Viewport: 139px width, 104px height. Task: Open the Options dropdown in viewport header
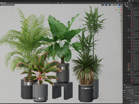tap(120, 3)
